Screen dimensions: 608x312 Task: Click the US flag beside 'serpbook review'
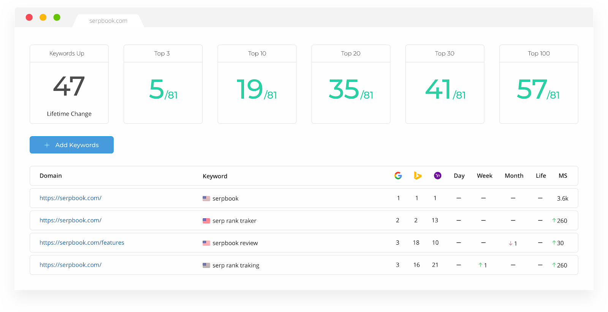(206, 243)
